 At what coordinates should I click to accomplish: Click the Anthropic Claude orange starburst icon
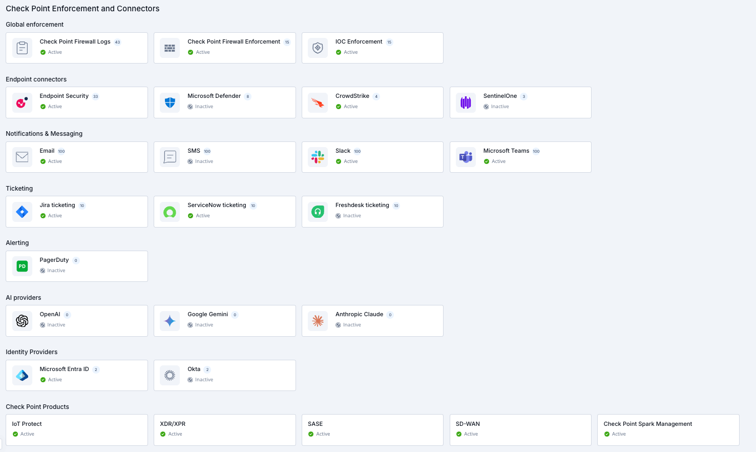point(318,321)
